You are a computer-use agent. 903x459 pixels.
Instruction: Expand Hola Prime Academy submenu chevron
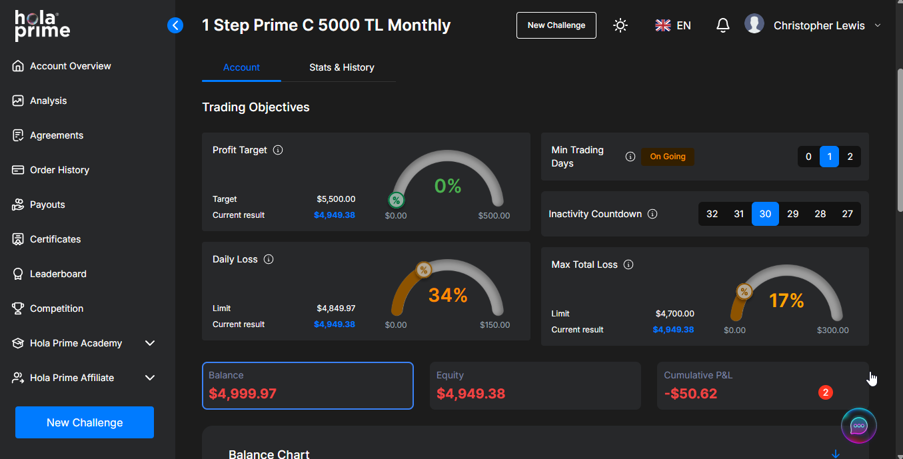click(150, 343)
